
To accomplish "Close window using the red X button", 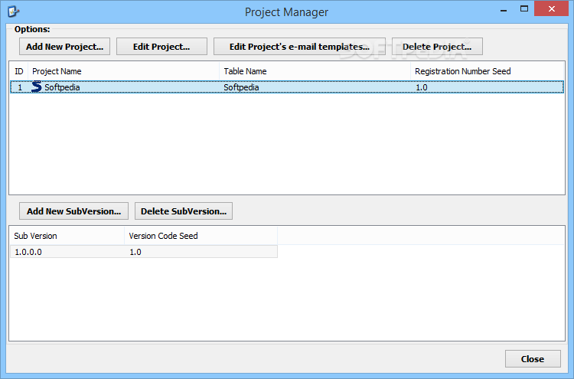I will coord(552,8).
